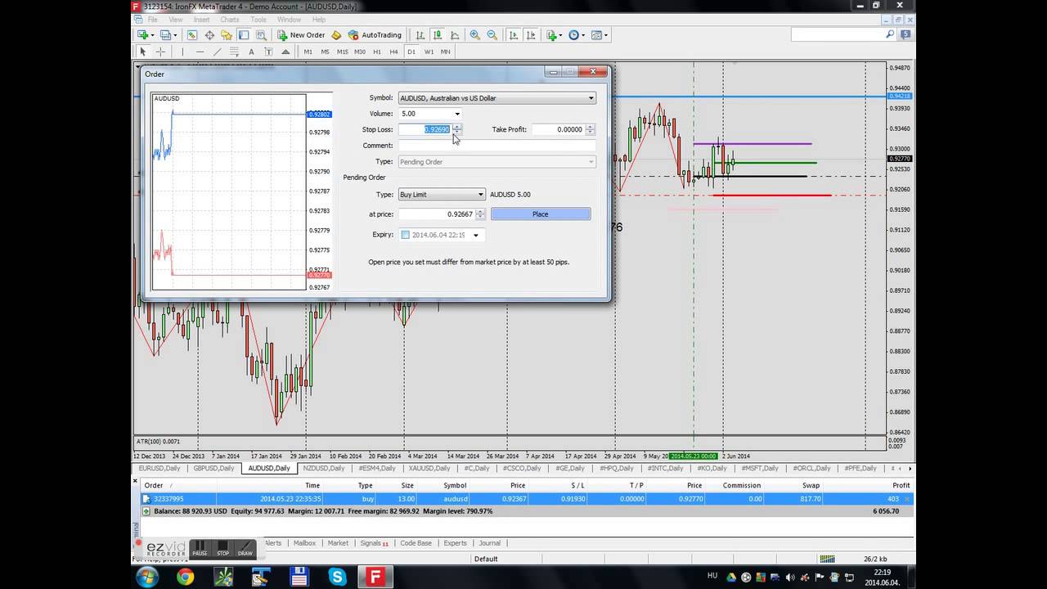The image size is (1047, 589).
Task: Open the Periods clock dropdown icon
Action: 577,35
